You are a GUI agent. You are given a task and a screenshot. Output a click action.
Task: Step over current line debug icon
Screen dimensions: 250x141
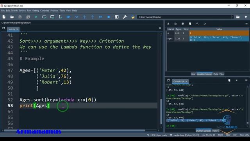(x=77, y=17)
